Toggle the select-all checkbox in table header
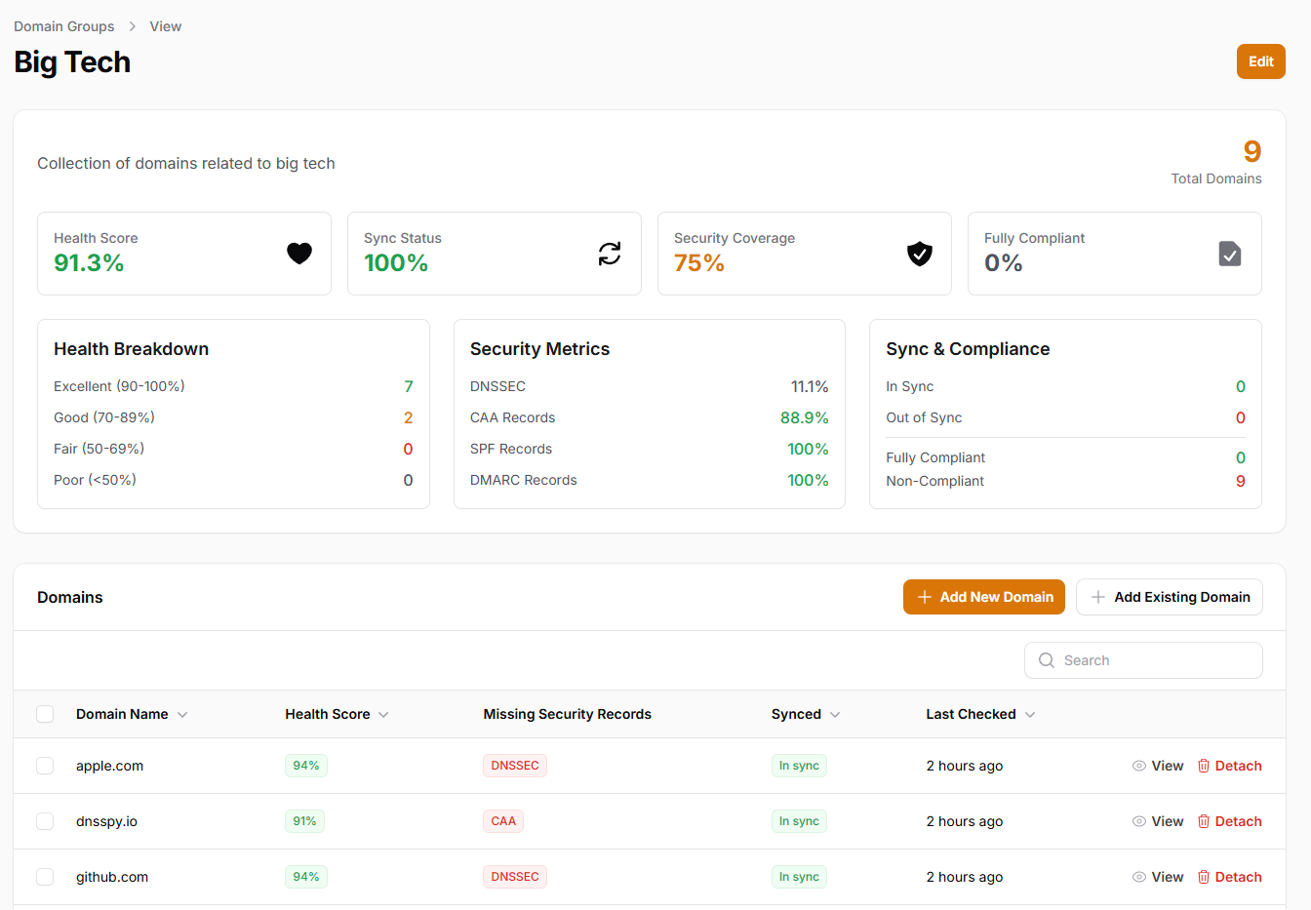Viewport: 1311px width, 910px height. pyautogui.click(x=45, y=714)
